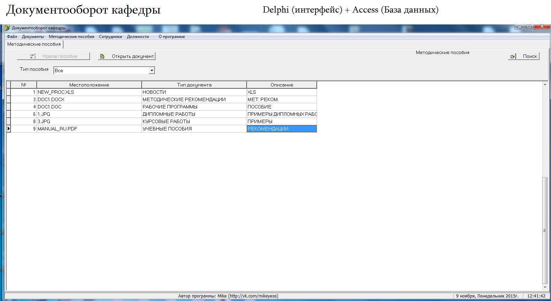Click number 1 cell in the № column
This screenshot has width=551, height=301.
[x=24, y=92]
